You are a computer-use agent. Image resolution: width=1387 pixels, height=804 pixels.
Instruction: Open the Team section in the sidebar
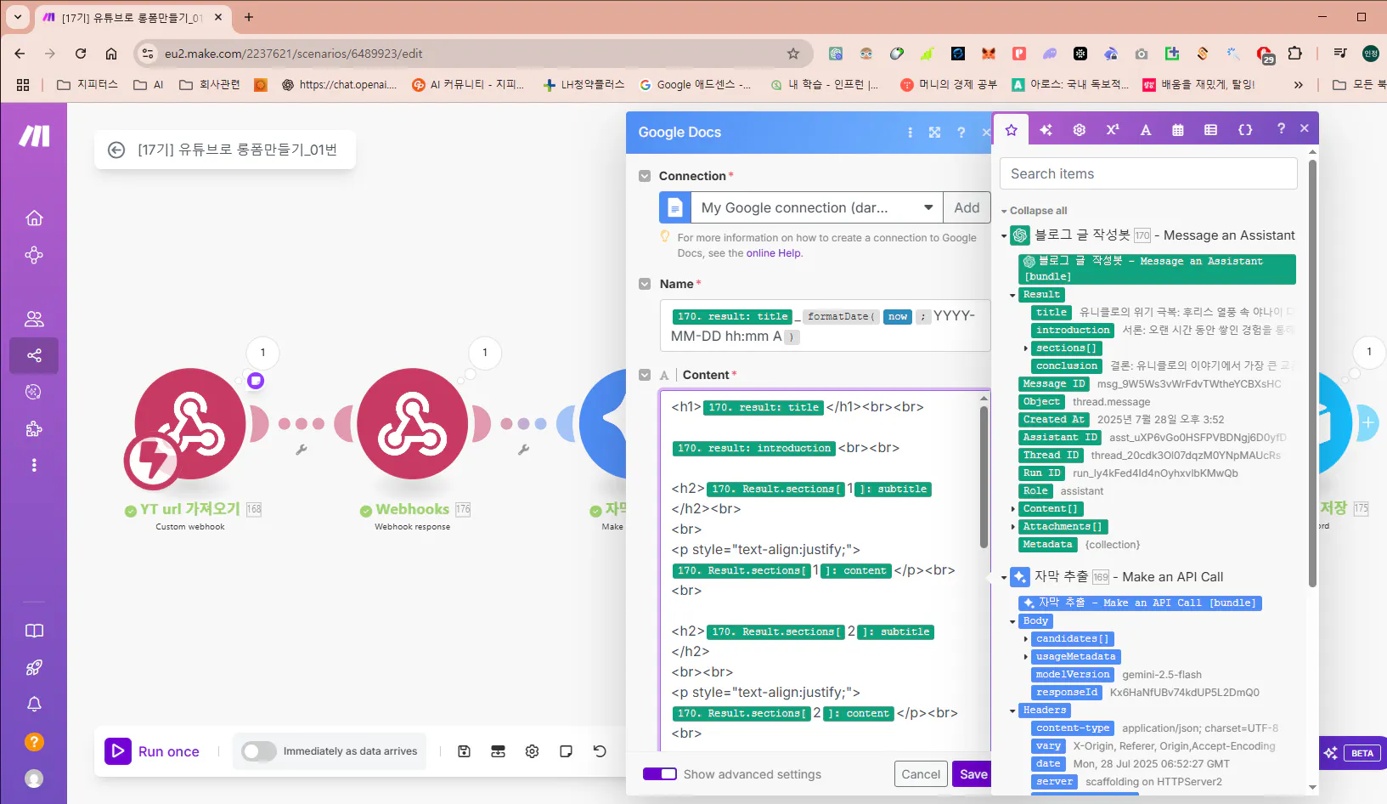tap(34, 319)
